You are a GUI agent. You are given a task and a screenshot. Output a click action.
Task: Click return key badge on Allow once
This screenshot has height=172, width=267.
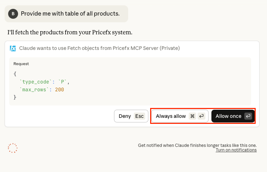tap(248, 116)
